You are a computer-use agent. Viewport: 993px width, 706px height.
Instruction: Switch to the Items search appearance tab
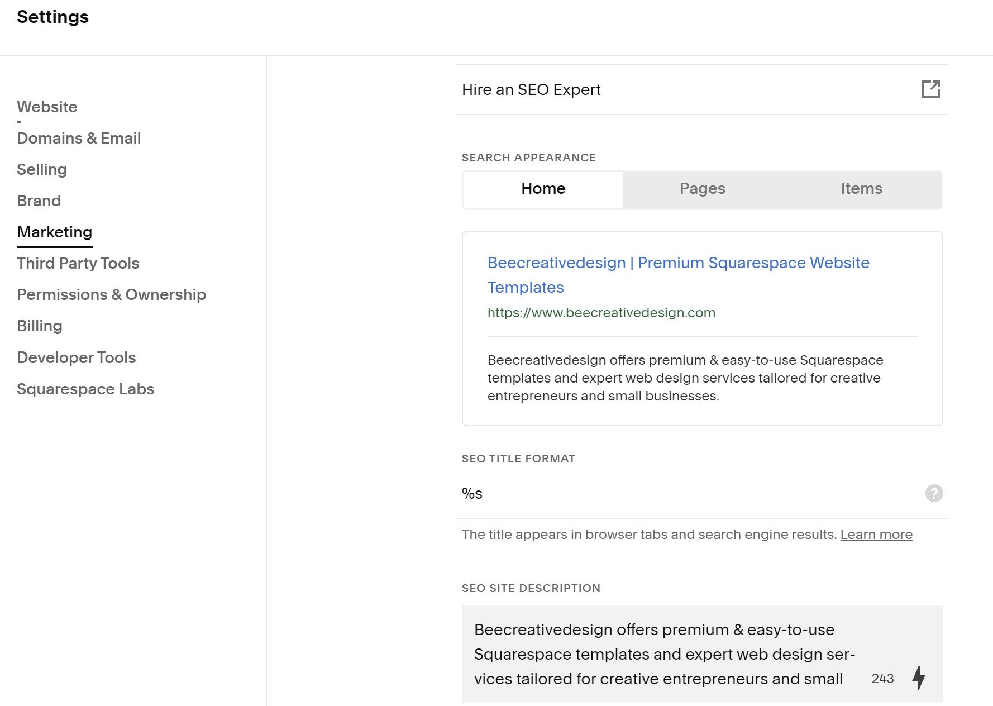click(x=862, y=189)
